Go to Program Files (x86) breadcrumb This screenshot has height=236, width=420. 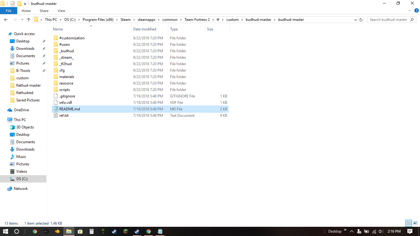point(98,20)
